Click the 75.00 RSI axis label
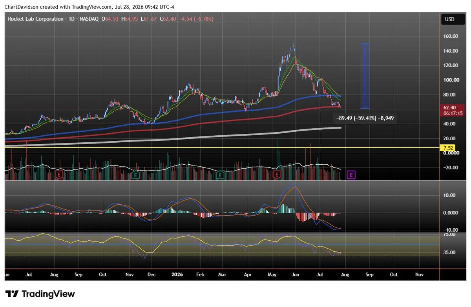Image resolution: width=471 pixels, height=307 pixels. click(x=450, y=234)
